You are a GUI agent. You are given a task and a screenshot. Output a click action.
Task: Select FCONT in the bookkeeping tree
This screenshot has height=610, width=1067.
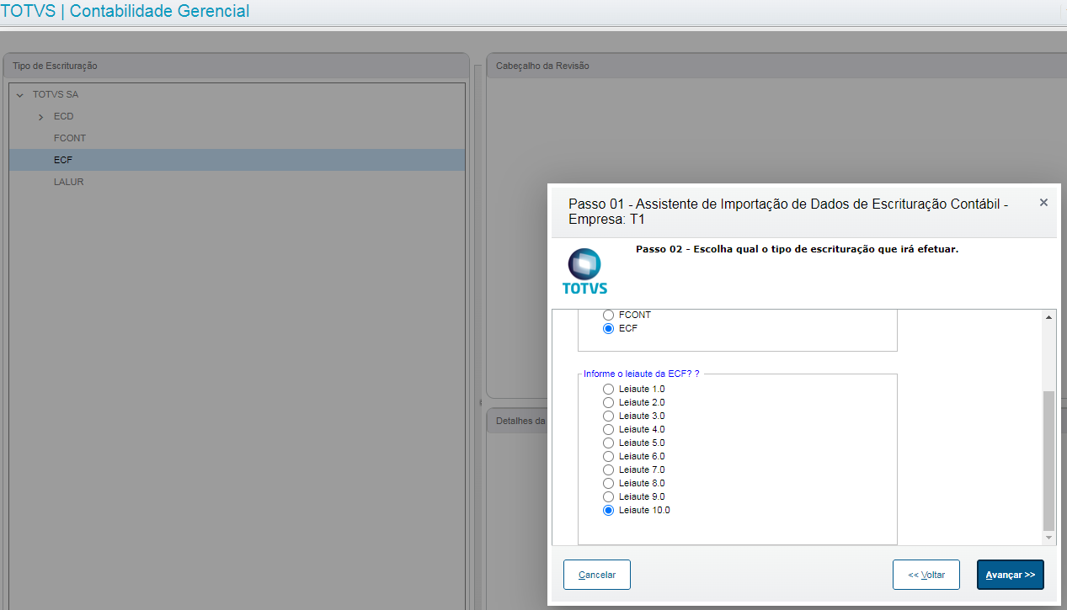pos(70,138)
